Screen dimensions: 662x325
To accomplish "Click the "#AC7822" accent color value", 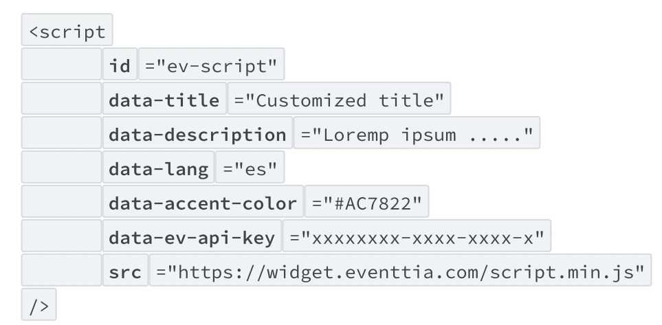I will point(366,204).
